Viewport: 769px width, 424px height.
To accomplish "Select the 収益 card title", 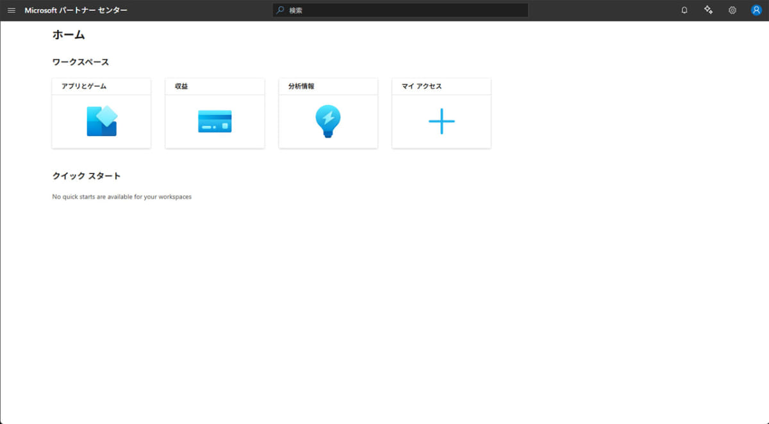I will [x=181, y=86].
